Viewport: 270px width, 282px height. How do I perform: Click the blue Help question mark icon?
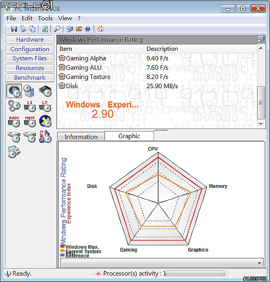click(88, 29)
